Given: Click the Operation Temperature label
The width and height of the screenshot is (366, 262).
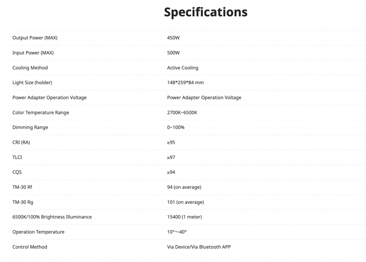Looking at the screenshot, I should pyautogui.click(x=38, y=232).
